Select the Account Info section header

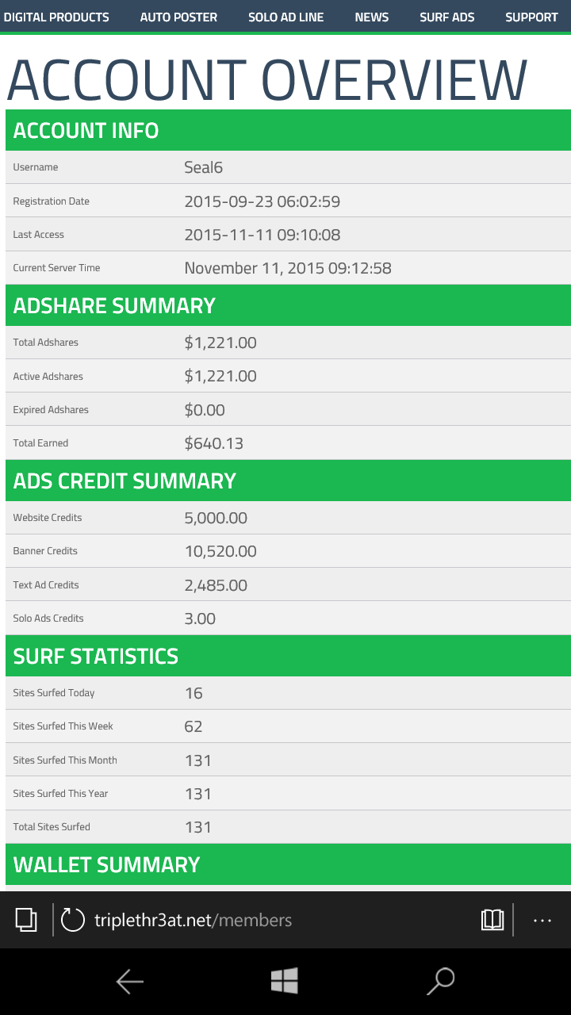pos(86,131)
